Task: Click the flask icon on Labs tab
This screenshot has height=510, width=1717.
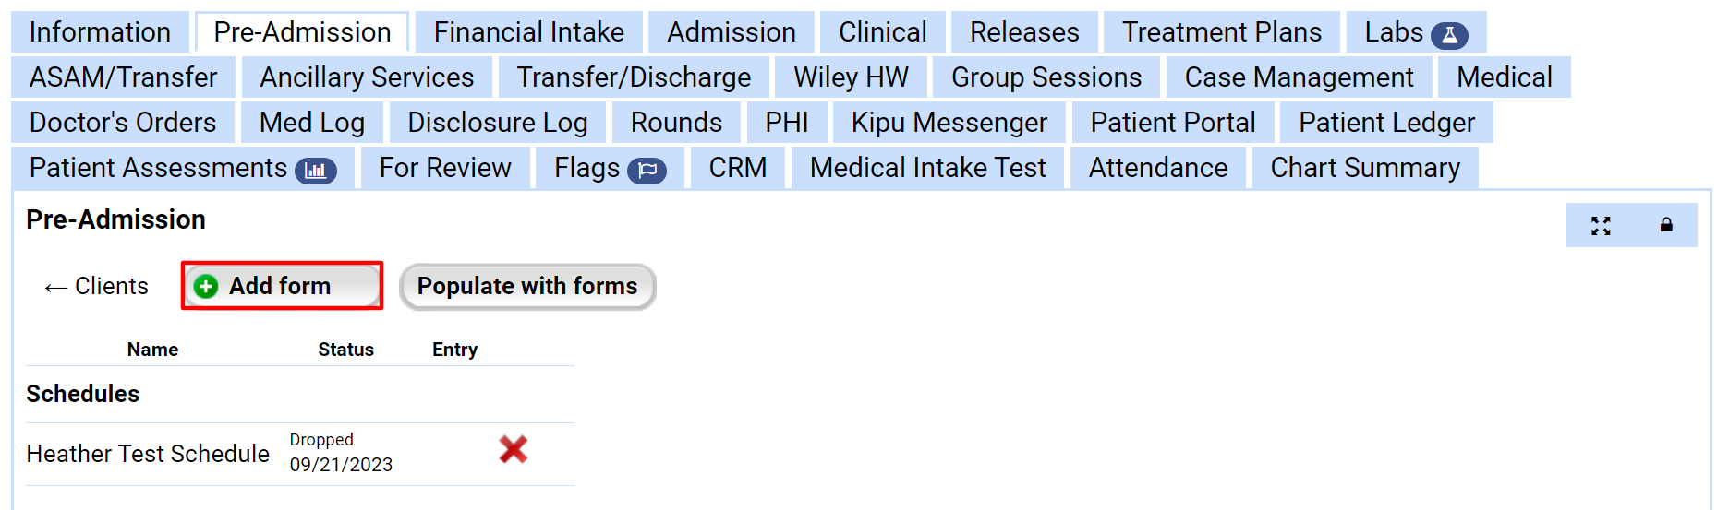Action: point(1449,35)
